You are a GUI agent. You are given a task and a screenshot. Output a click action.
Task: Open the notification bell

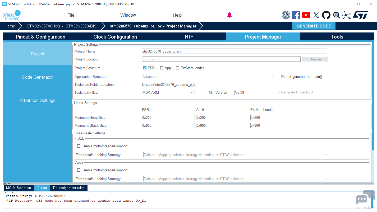tap(229, 15)
